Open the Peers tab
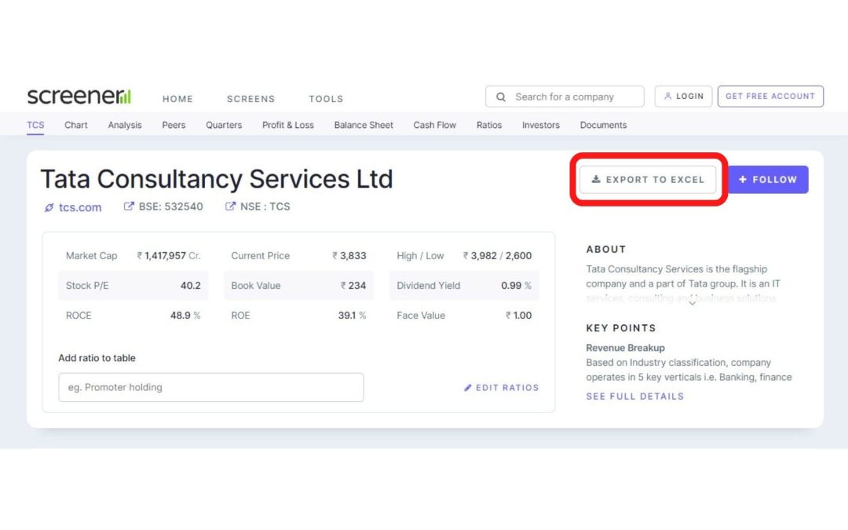Screen dimensions: 848x530 174,125
